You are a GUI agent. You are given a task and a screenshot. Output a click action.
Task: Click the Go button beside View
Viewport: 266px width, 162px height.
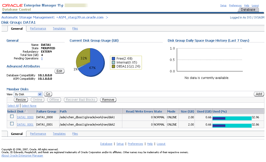pyautogui.click(x=48, y=94)
